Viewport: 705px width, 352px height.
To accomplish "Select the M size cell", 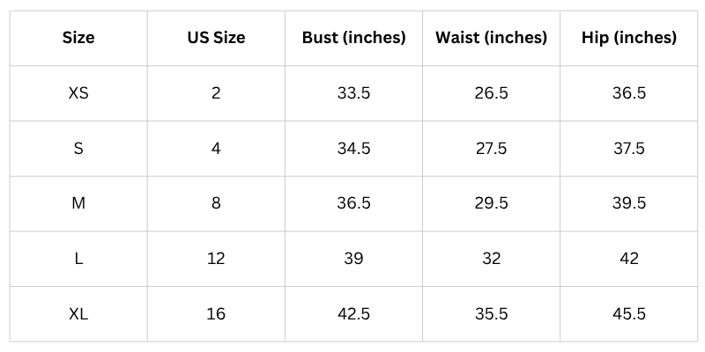I will 78,203.
